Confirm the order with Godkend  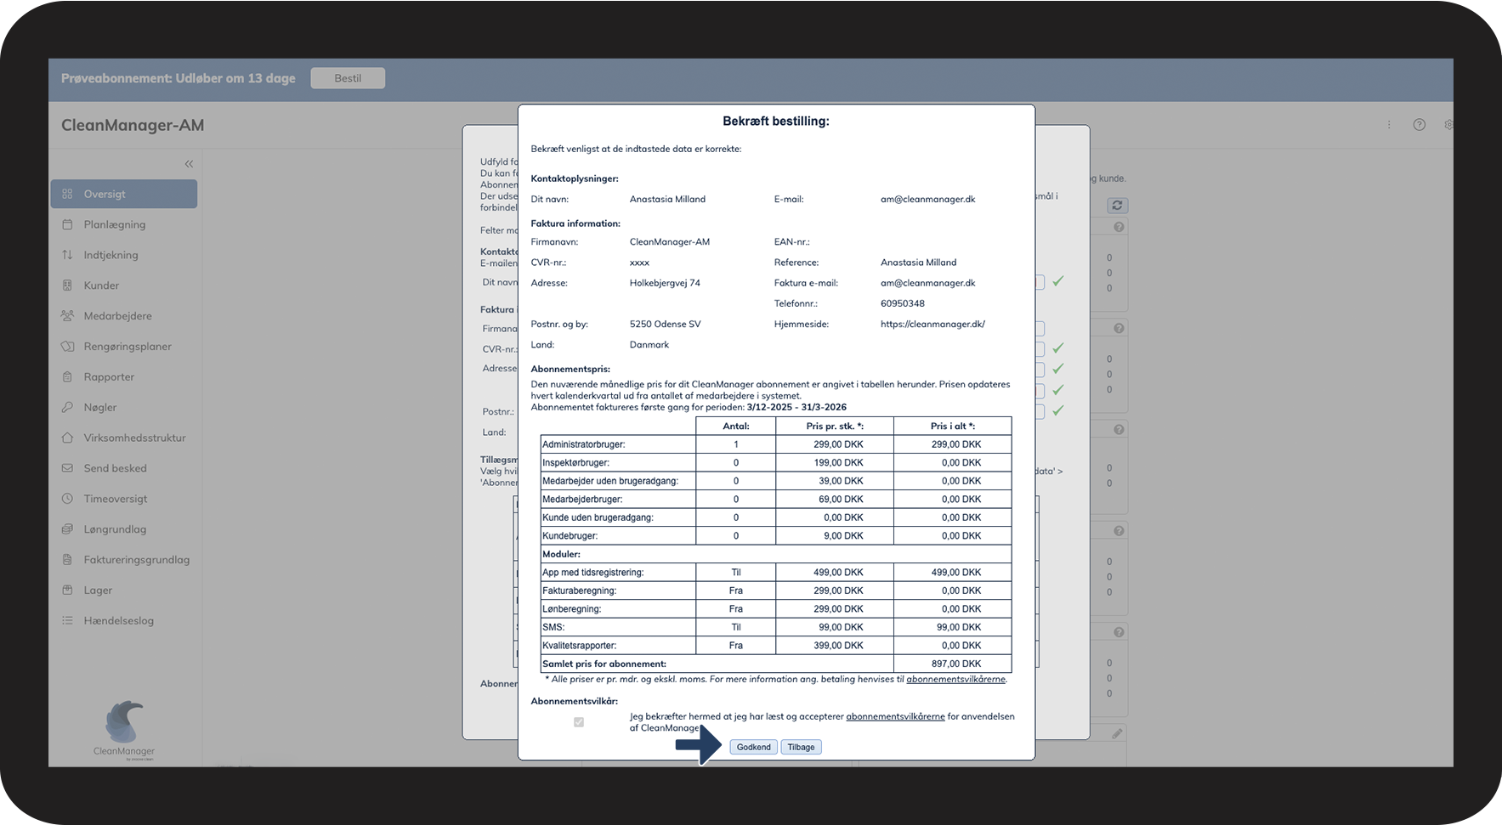[x=753, y=748]
